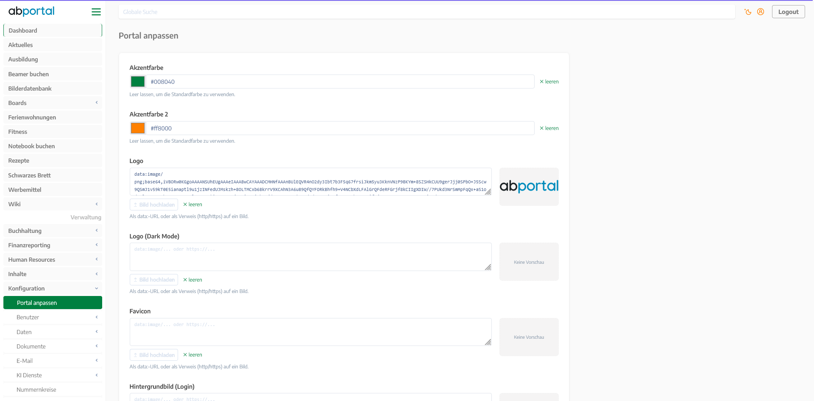
Task: Open the Akzentfarbe 2 orange color swatch
Action: tap(138, 128)
